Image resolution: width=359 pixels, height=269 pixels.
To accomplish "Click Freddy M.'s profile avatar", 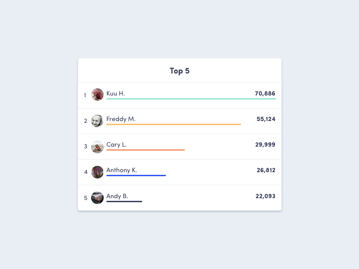I will tap(97, 121).
